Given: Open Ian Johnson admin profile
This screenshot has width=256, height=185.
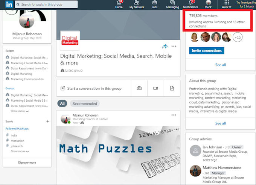Looking at the screenshot, I should tap(212, 147).
